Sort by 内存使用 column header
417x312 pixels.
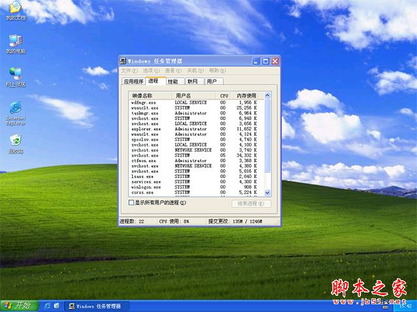pos(248,96)
